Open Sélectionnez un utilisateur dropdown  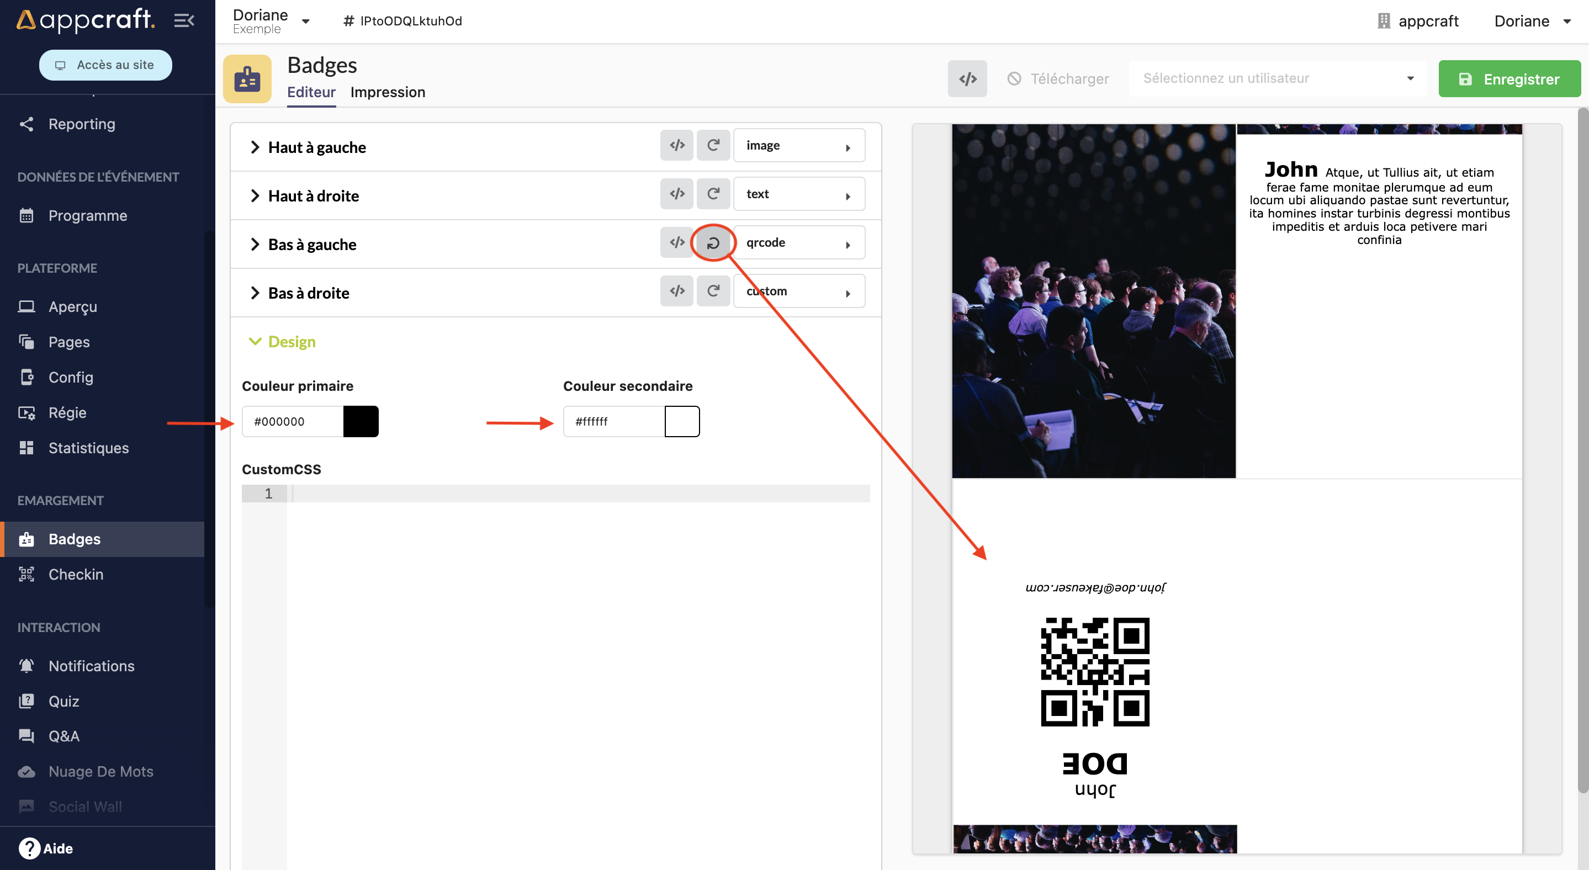tap(1277, 78)
